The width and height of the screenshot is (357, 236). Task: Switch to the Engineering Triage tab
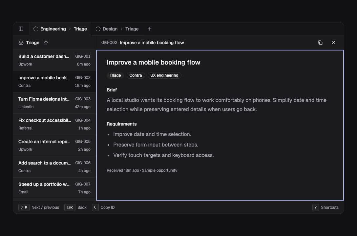point(60,29)
